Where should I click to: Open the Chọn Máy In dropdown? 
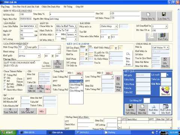click(x=76, y=26)
